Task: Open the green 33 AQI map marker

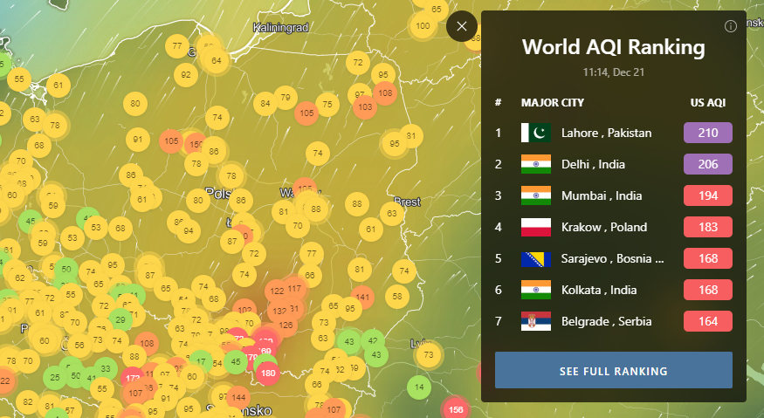Action: 106,369
